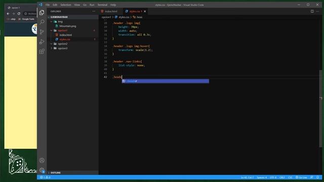Viewport: 324px width, 182px height.
Task: Collapse the img folder
Action: point(51,21)
